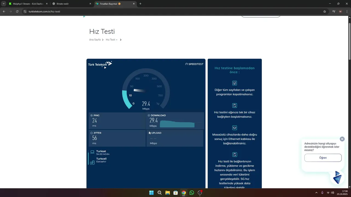Screen dimensions: 351x197
Task: Click the single-device tip icon
Action: point(234,106)
